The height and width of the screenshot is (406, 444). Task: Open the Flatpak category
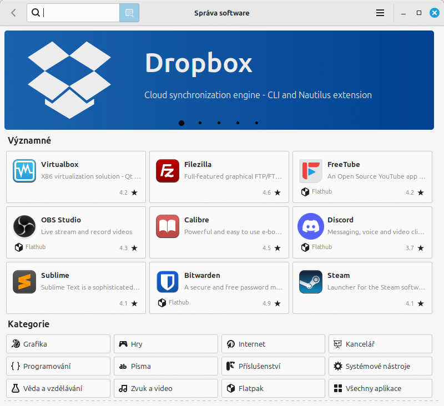273,388
